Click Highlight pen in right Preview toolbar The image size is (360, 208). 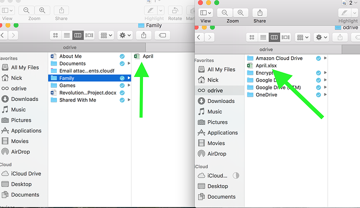345,13
